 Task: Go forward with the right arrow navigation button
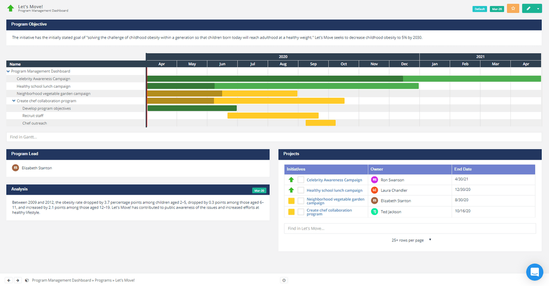point(17,280)
